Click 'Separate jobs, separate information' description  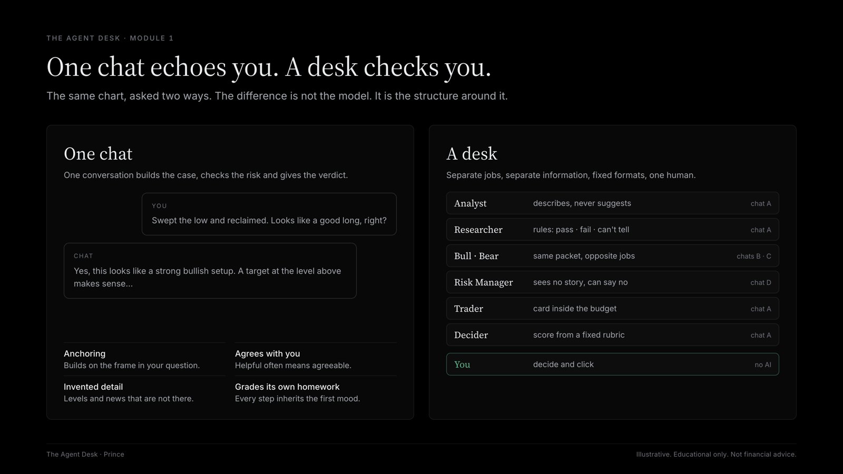tap(571, 175)
